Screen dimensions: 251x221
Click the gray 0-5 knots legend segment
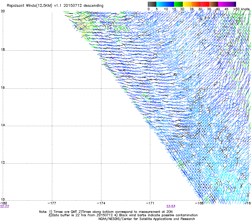pyautogui.click(x=152, y=4)
